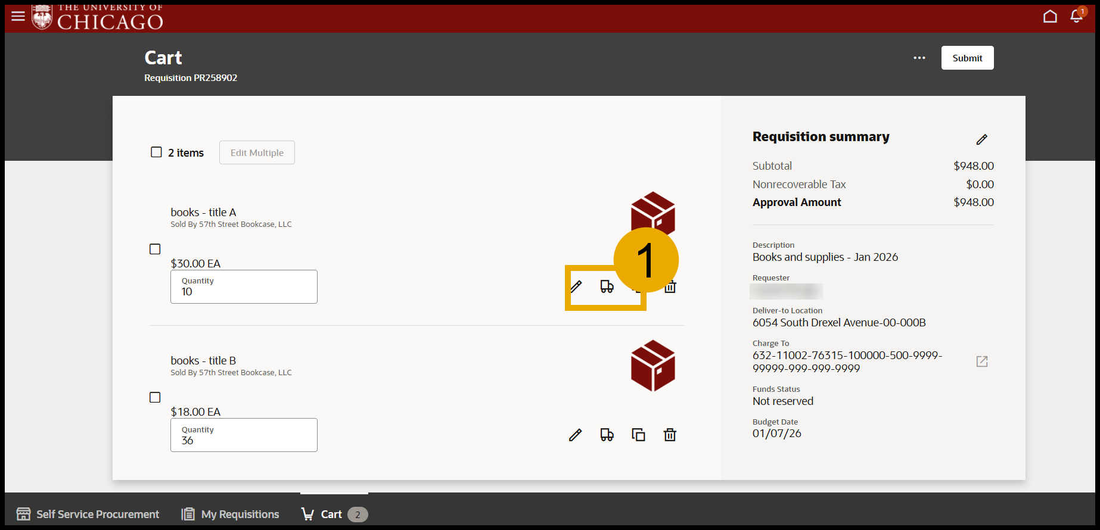Check the books - title A checkbox
Screen dimensions: 1100x530
155,249
